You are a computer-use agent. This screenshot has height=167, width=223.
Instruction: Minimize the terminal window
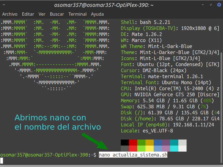coord(203,5)
